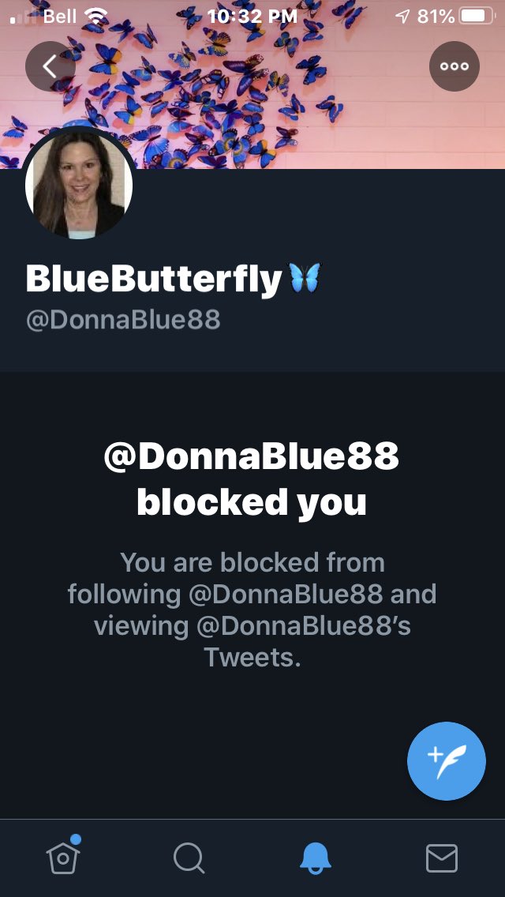Tap the @DonnaBlue88 handle under the name

pyautogui.click(x=123, y=321)
